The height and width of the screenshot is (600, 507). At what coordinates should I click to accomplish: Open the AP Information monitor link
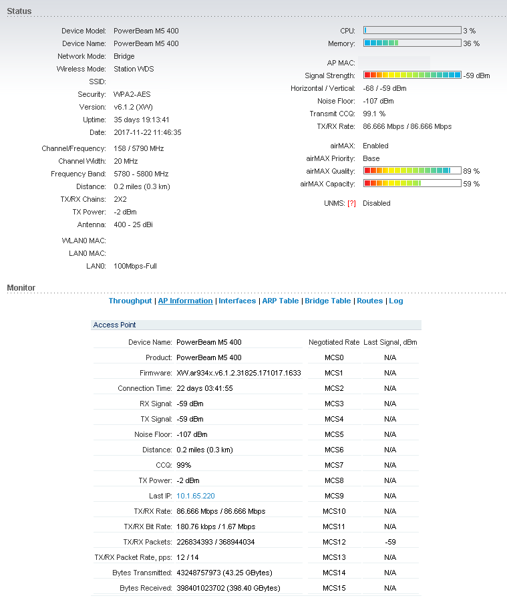(185, 301)
